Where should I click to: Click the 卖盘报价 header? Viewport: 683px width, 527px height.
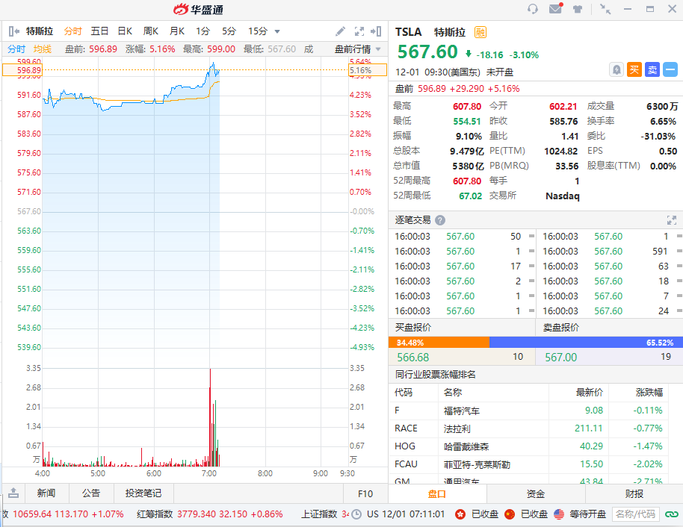(561, 327)
